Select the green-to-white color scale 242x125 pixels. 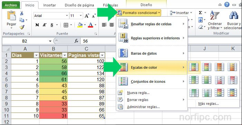click(194, 93)
